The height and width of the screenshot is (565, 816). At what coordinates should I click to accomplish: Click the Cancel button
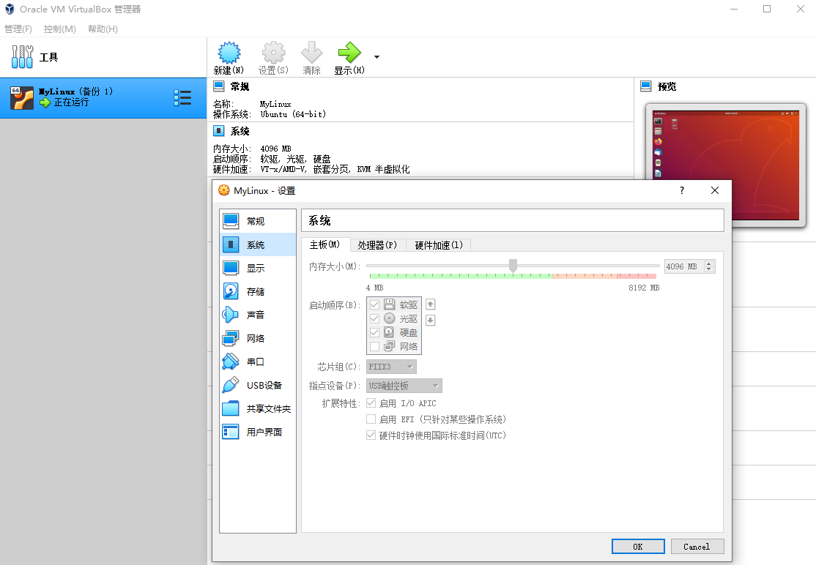click(x=697, y=546)
